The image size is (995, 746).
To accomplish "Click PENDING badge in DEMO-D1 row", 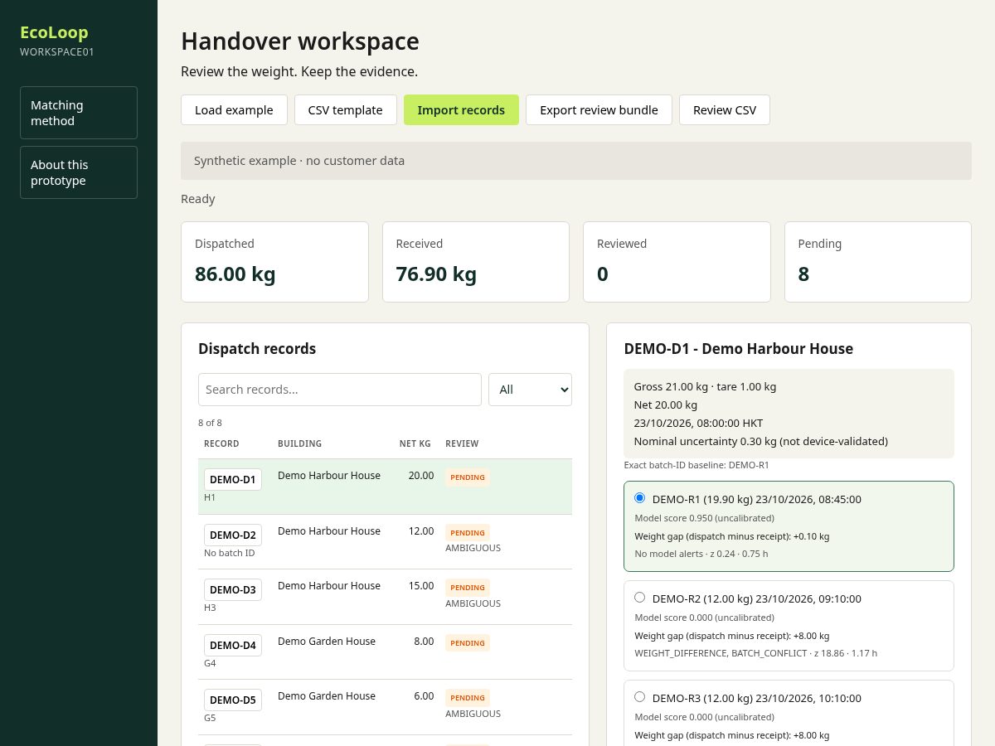I will click(x=468, y=477).
